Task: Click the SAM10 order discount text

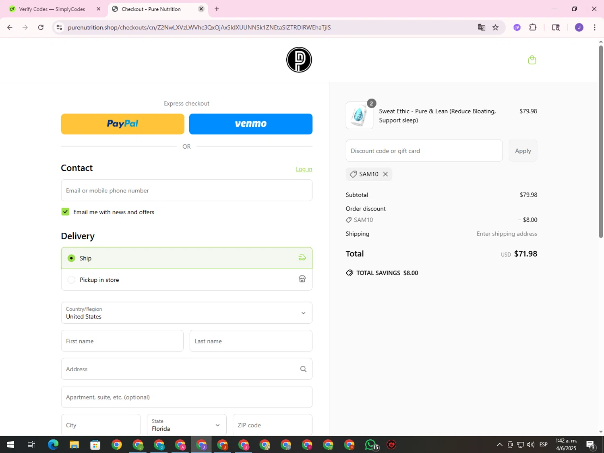Action: pos(363,220)
